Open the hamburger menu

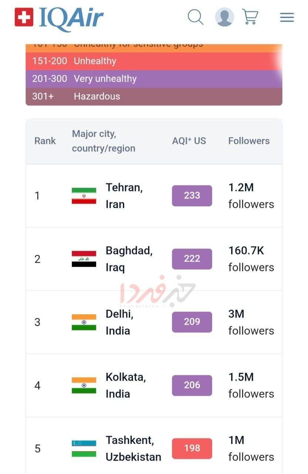click(287, 17)
